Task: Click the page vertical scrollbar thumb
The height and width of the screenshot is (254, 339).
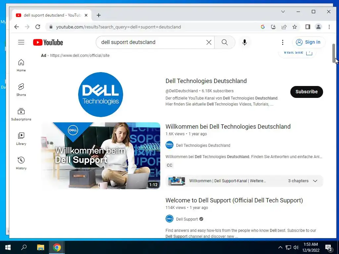Action: [334, 53]
